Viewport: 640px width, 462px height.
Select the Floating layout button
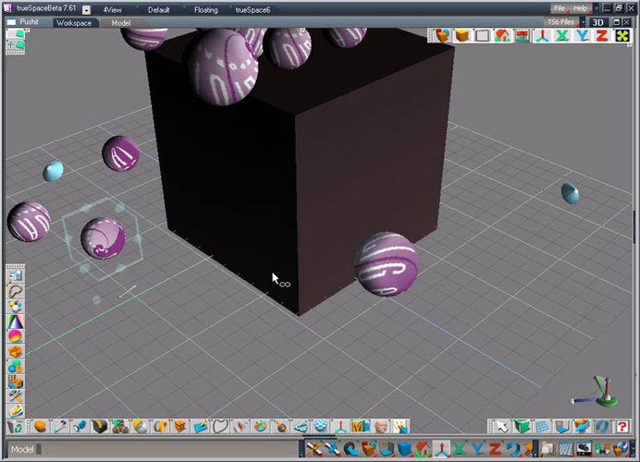pyautogui.click(x=205, y=9)
